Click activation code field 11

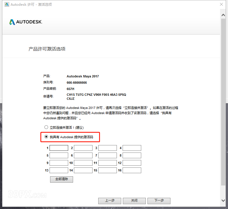coord(107,163)
